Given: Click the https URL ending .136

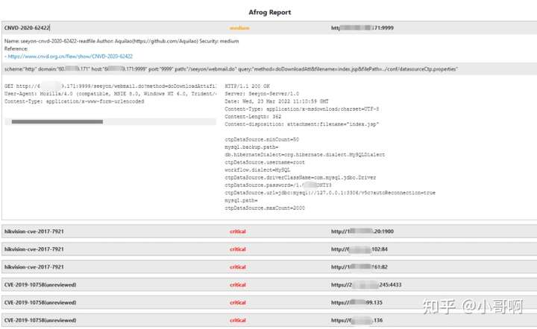Looking at the screenshot, I should pyautogui.click(x=357, y=320).
